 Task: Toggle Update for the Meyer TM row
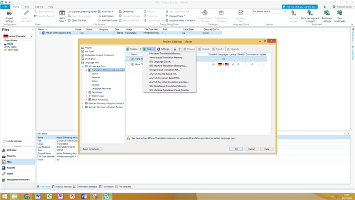(263, 64)
